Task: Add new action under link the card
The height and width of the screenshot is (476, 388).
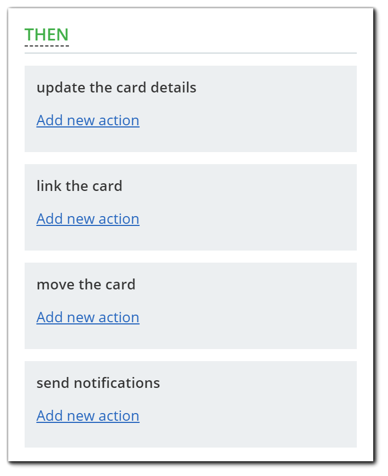Action: (88, 219)
